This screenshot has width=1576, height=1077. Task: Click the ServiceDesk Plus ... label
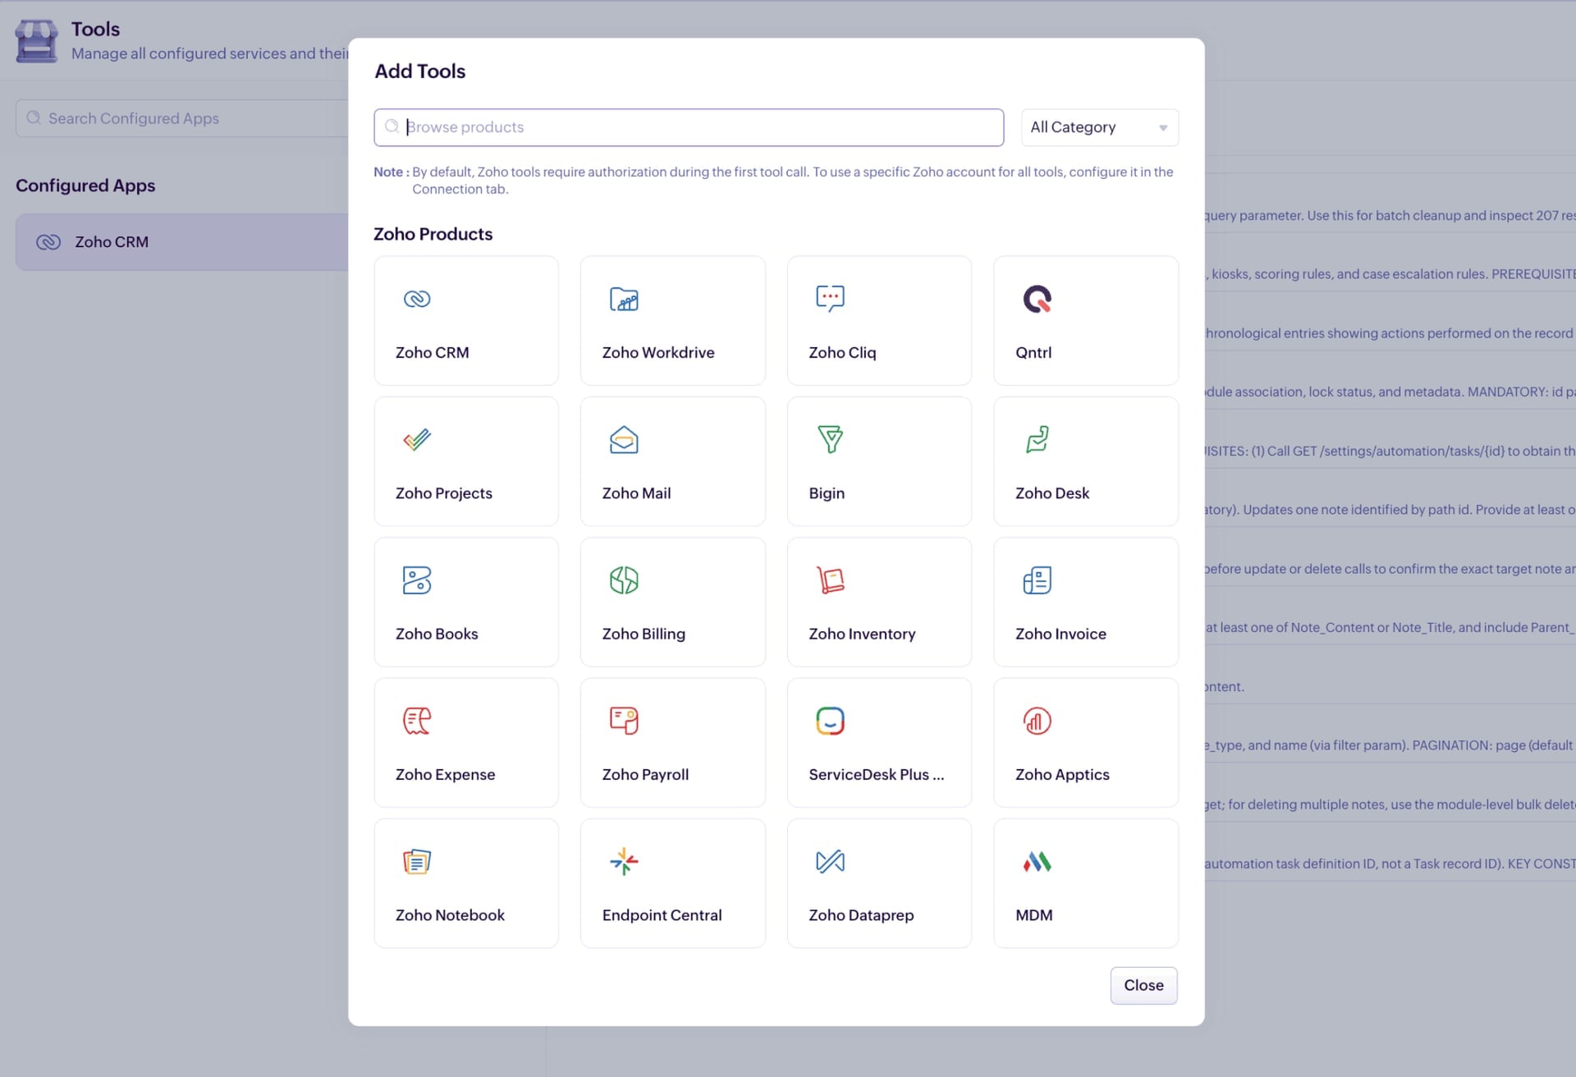coord(876,774)
